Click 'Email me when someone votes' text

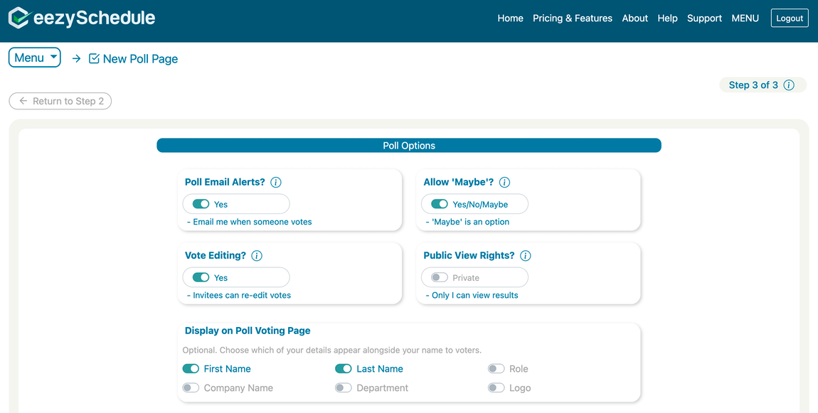(250, 222)
